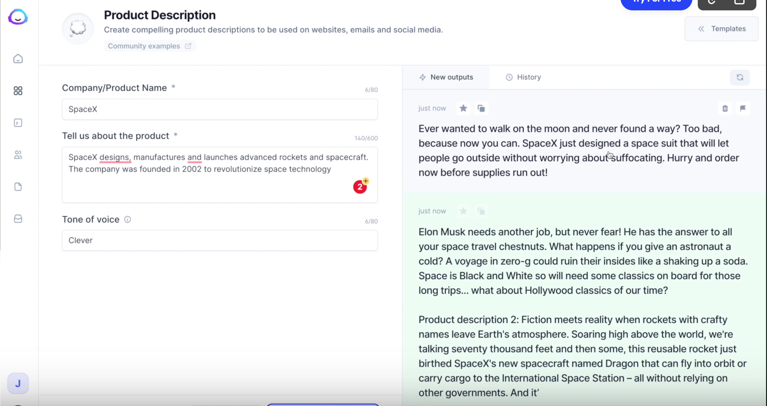
Task: Open the team members icon in sidebar
Action: (18, 155)
